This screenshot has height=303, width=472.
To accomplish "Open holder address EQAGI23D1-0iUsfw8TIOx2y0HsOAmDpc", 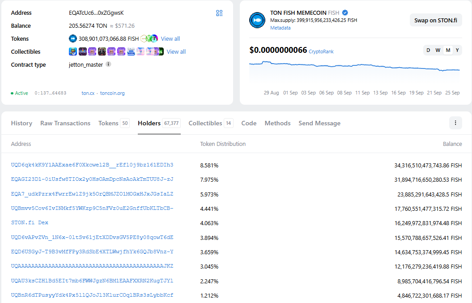I will click(92, 179).
